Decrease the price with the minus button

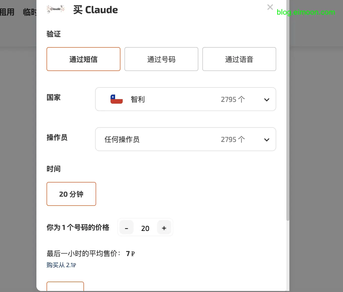tap(126, 228)
